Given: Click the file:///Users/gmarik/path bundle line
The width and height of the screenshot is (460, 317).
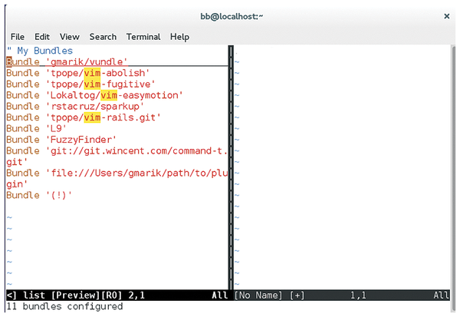Looking at the screenshot, I should point(117,179).
